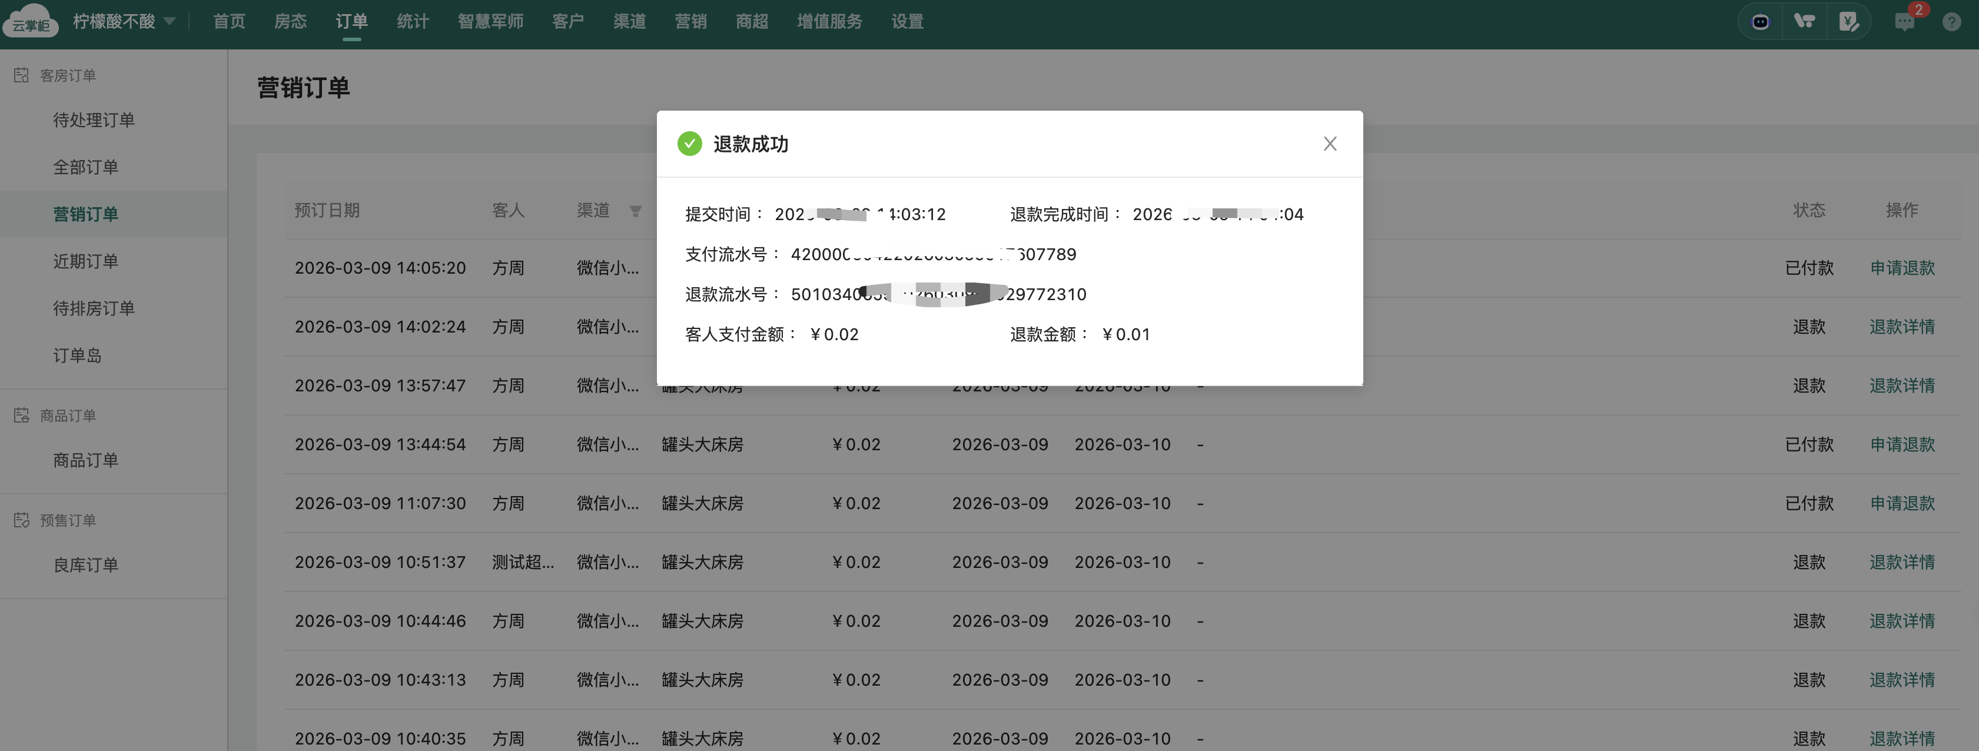Screen dimensions: 1979x751
Task: Open 退款详情 for the 10:51:37 order
Action: (x=1901, y=562)
